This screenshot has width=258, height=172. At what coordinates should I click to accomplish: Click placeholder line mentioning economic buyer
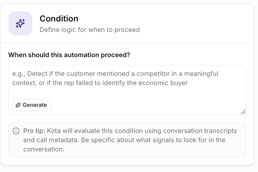[100, 83]
